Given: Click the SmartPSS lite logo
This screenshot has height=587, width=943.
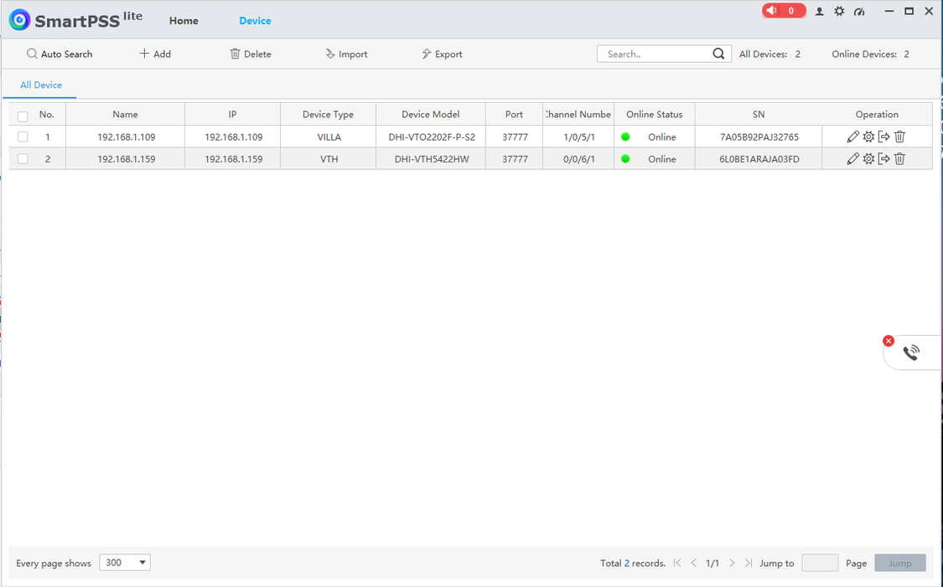Looking at the screenshot, I should (75, 20).
